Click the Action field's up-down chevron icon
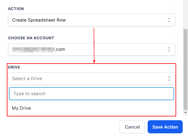Viewport: 188px width, 138px height. coord(169,20)
